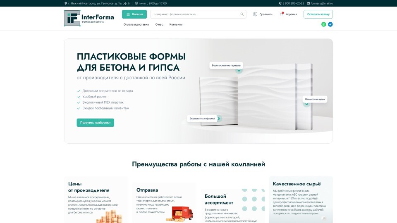Click heading Преимущества работы с нашей компанией
The width and height of the screenshot is (397, 223).
198,164
